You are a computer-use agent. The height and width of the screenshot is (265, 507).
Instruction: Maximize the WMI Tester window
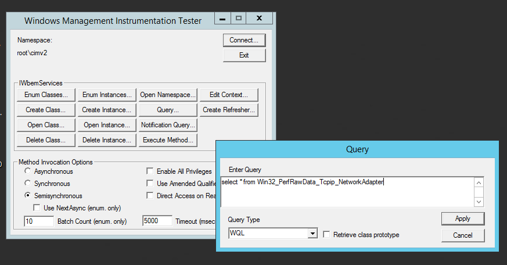point(238,19)
